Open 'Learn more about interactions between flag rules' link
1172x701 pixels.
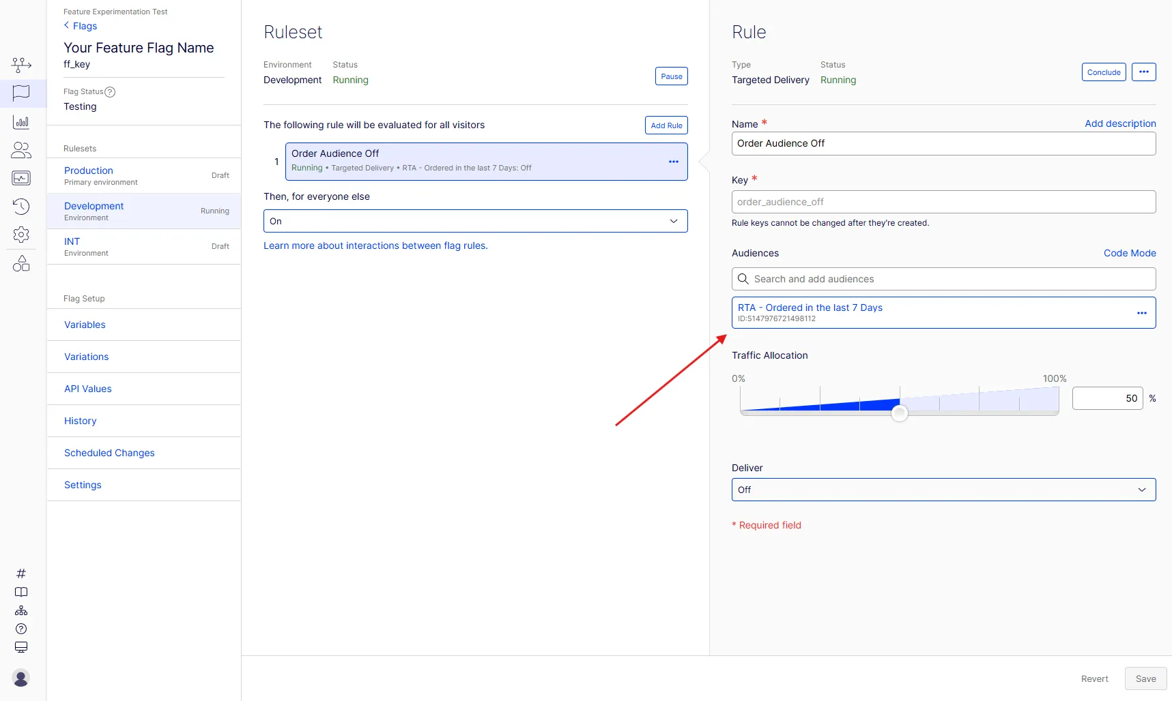point(375,245)
